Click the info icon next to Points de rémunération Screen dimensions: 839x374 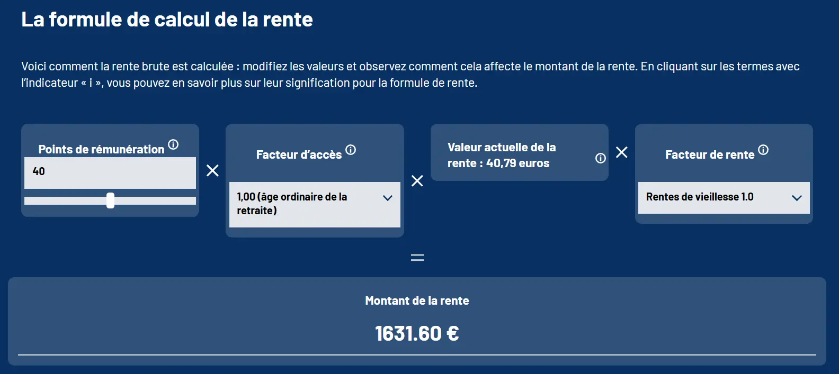tap(174, 144)
